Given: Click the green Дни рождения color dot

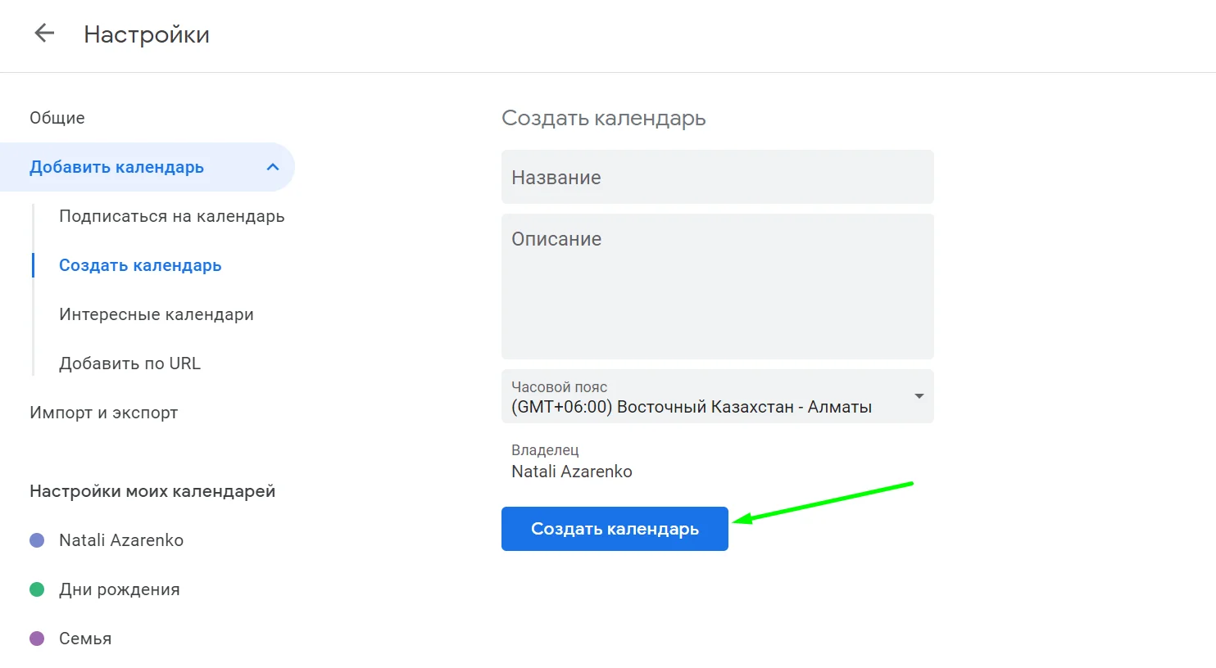Looking at the screenshot, I should click(x=37, y=589).
